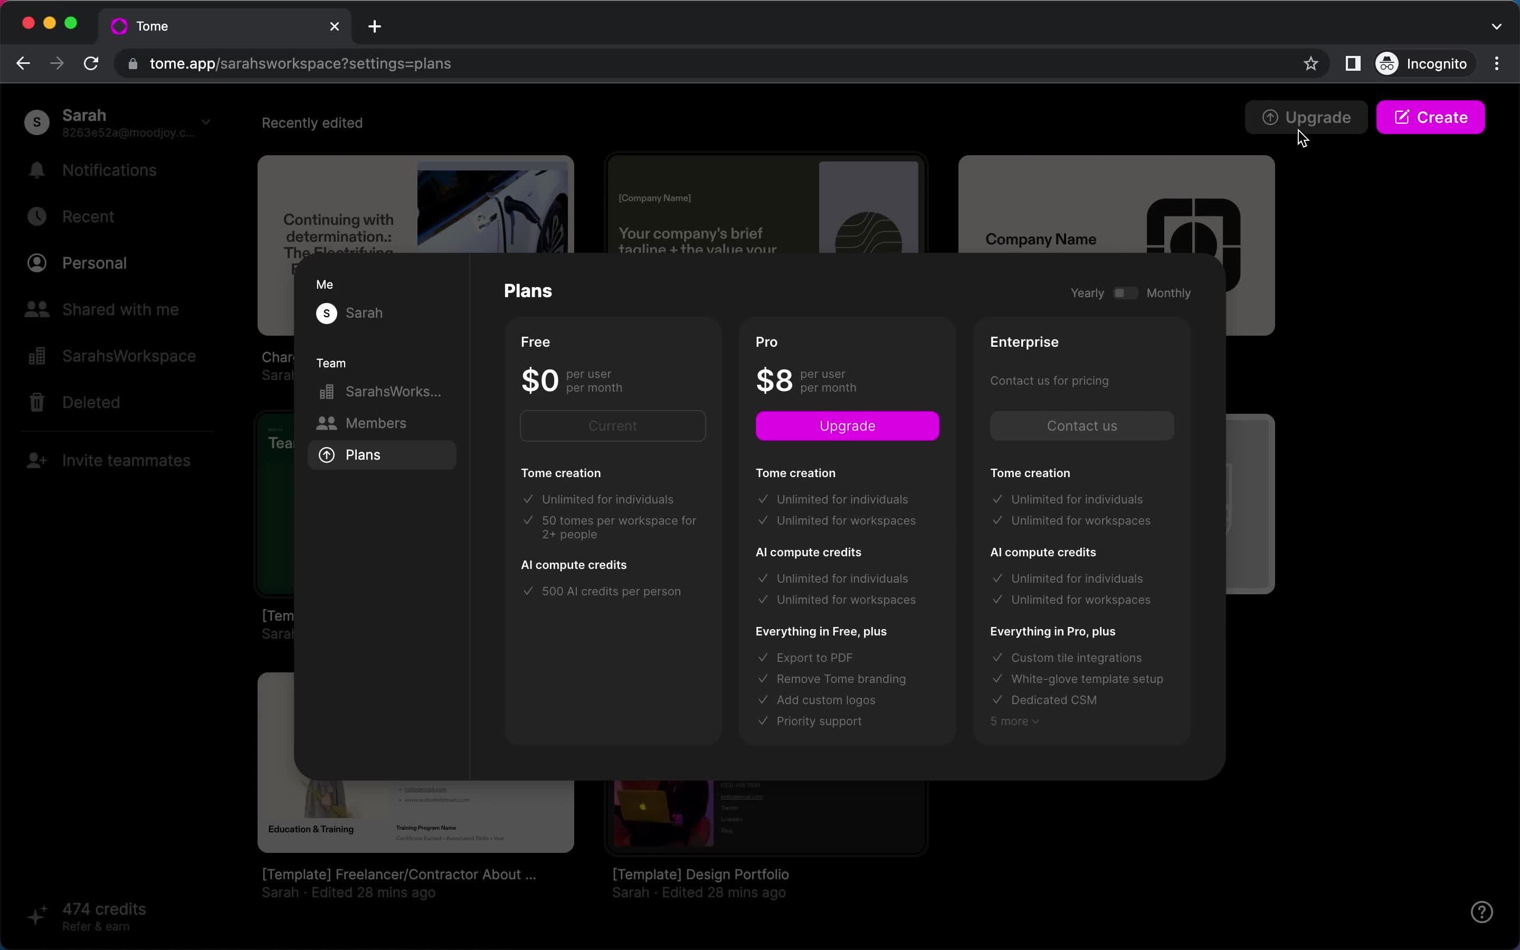Open SarahsWorks... team settings
Image resolution: width=1520 pixels, height=950 pixels.
(382, 392)
